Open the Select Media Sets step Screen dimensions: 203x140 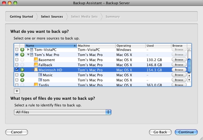[84, 17]
